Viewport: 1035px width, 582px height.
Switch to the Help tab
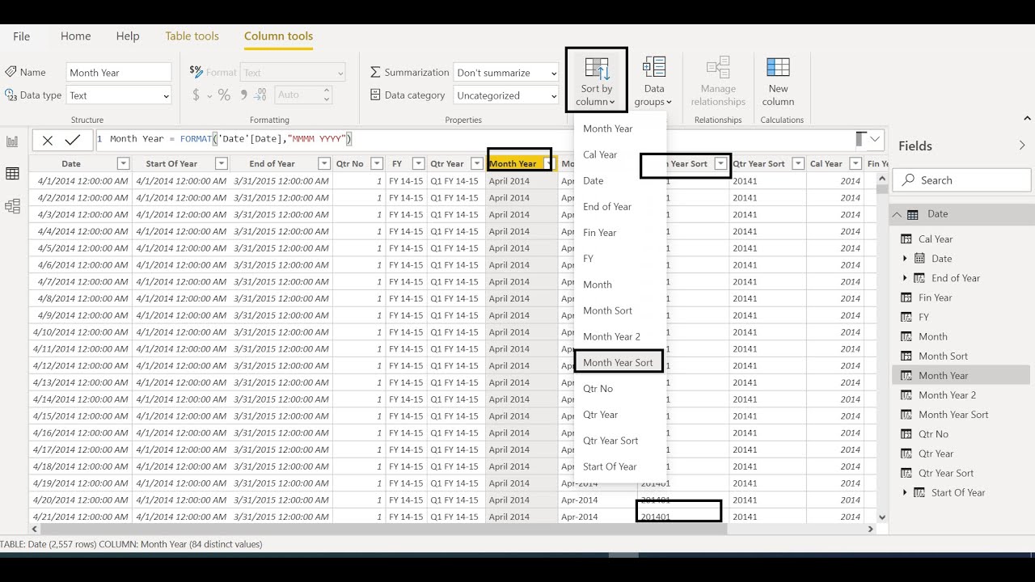pyautogui.click(x=128, y=36)
